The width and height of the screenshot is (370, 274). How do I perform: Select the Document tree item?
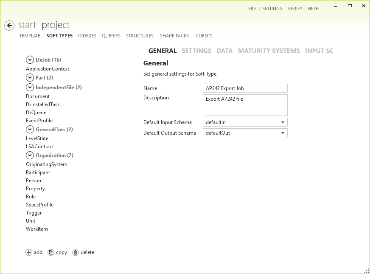(37, 96)
